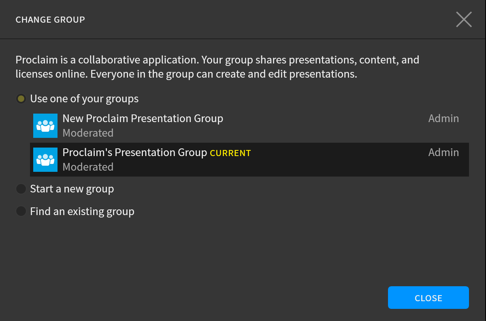Click Admin role beside New Proclaim Presentation Group

click(x=443, y=118)
